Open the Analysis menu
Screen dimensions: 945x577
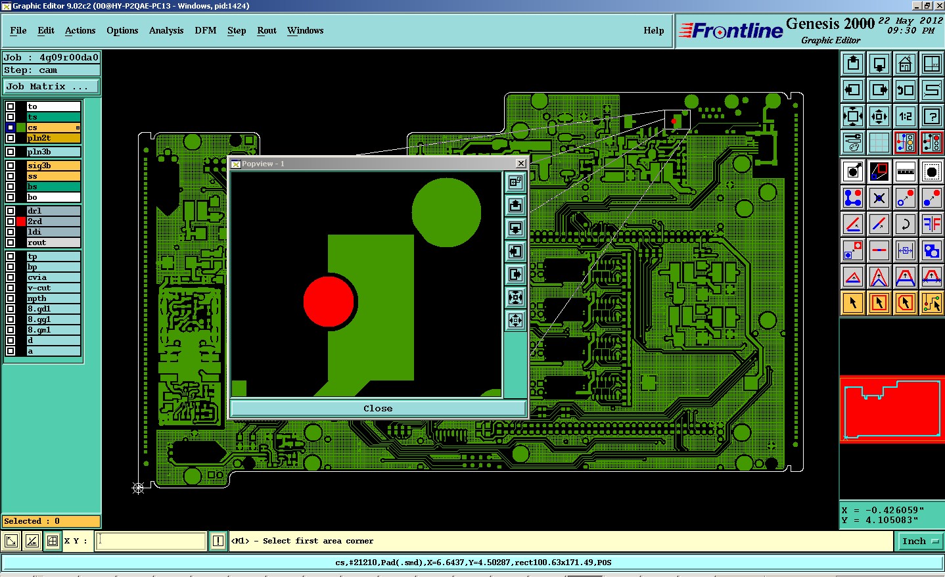(166, 30)
